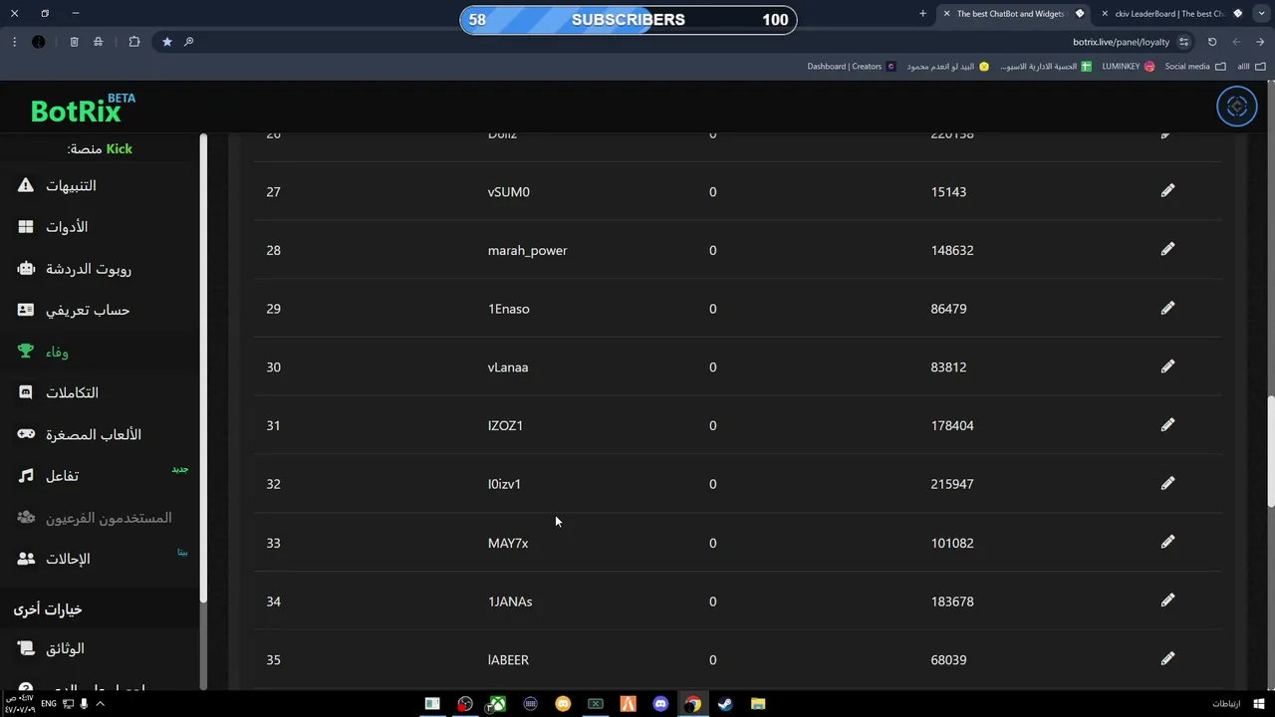The height and width of the screenshot is (717, 1275).
Task: Open the account avatar icon in BotRix header
Action: tap(1237, 107)
